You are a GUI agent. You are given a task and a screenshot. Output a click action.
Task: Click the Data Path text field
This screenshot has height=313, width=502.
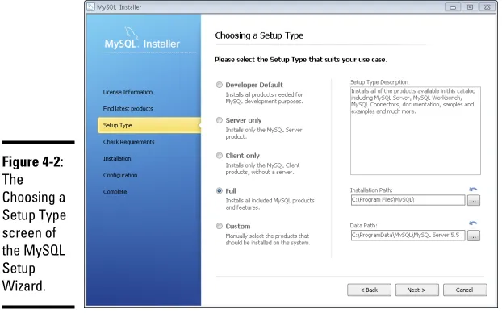pyautogui.click(x=408, y=236)
